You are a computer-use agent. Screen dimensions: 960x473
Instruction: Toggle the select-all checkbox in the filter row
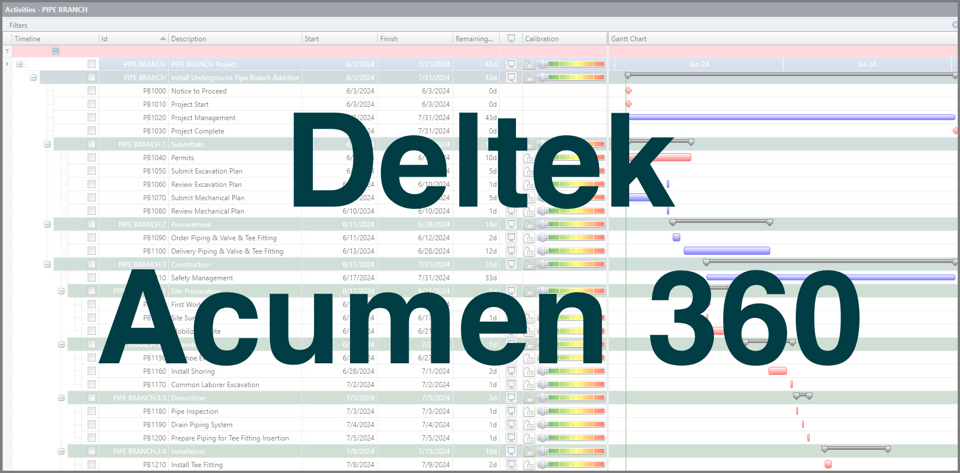click(x=56, y=51)
